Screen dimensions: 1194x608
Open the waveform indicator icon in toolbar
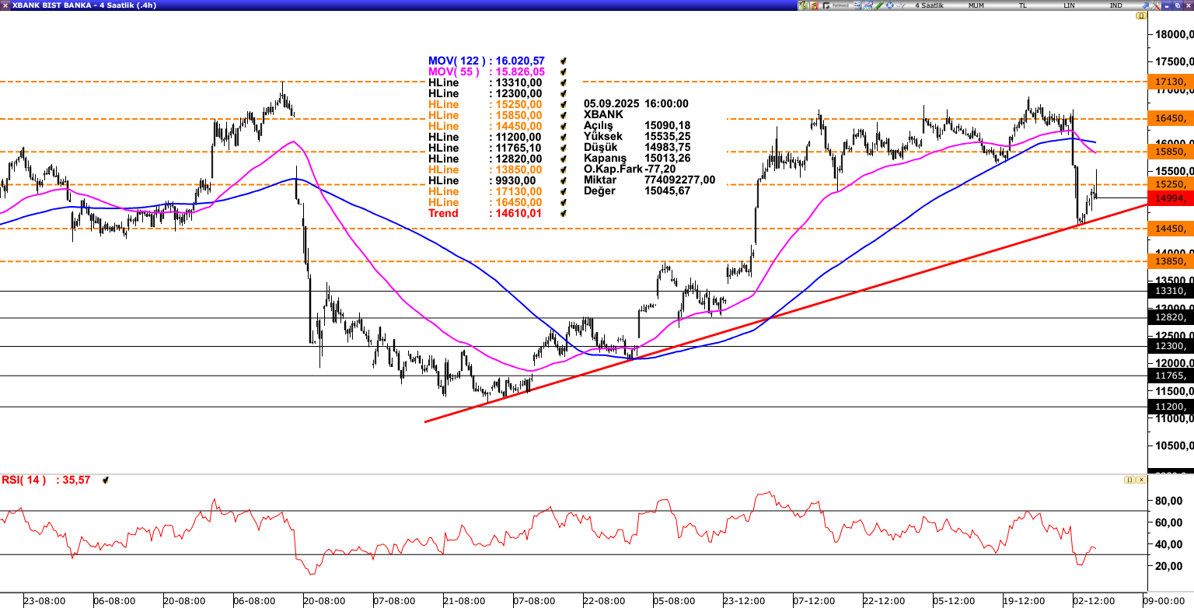(x=900, y=5)
